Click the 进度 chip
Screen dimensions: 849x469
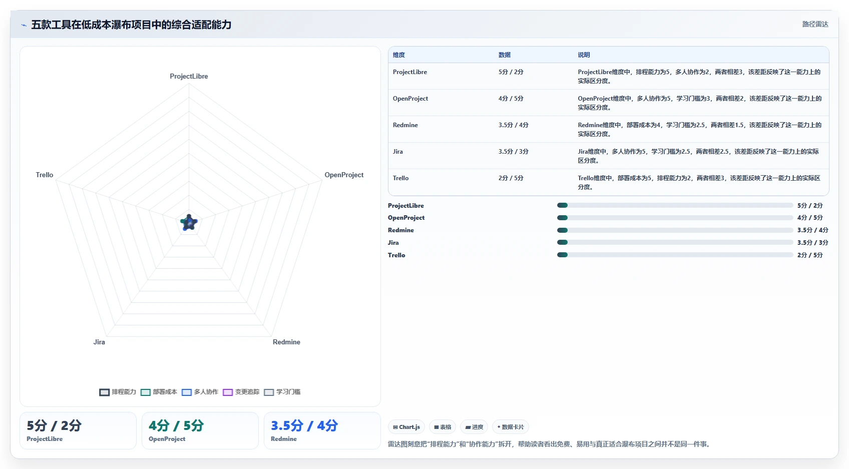(474, 427)
